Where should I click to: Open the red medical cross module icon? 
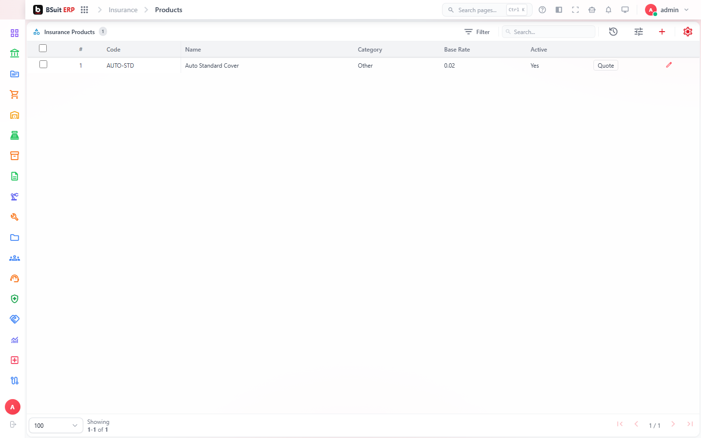[15, 360]
